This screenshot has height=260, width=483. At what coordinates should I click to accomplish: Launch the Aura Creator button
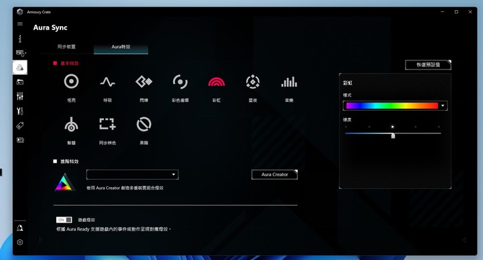[274, 174]
